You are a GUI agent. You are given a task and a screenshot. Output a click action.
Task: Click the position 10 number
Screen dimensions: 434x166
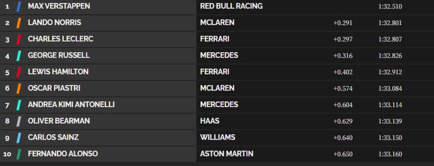7,154
